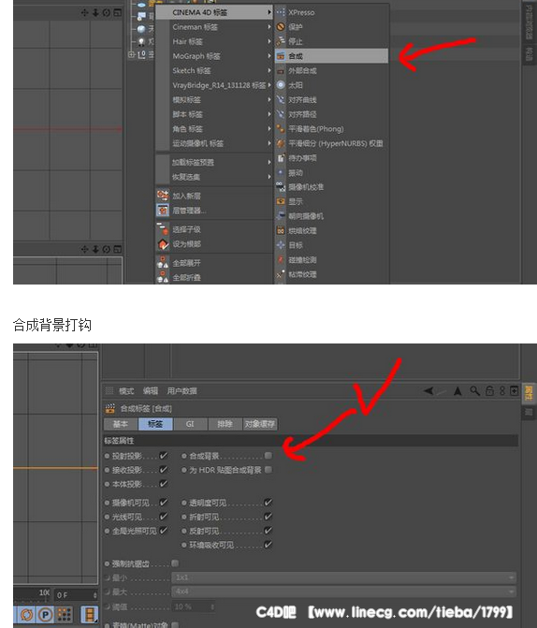Toggle the 光线可见 checkbox
The width and height of the screenshot is (537, 628).
point(164,517)
